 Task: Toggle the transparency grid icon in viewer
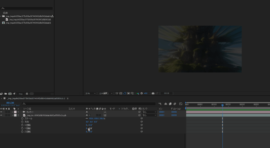coord(121,93)
